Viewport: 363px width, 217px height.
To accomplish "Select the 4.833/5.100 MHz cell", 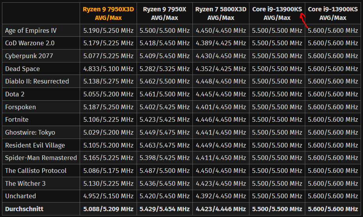I will [x=109, y=69].
